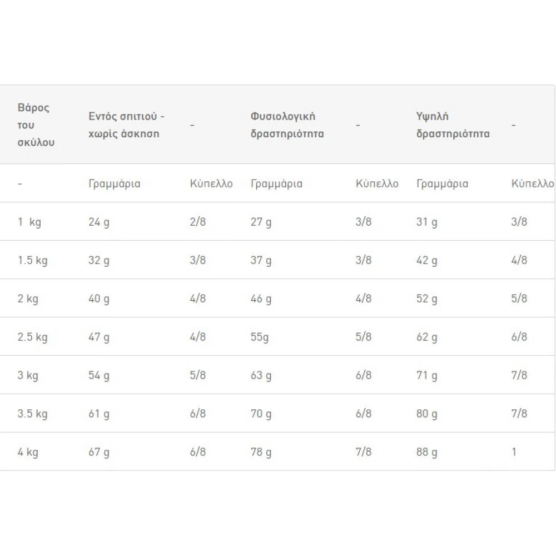
Task: Click the '88 g' high activity cell
Action: (427, 451)
